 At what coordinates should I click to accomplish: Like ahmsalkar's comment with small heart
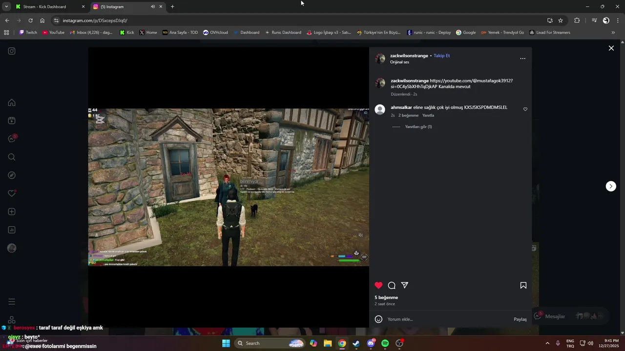click(x=525, y=109)
